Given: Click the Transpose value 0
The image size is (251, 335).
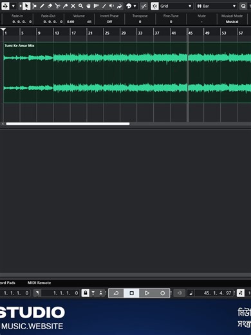Looking at the screenshot, I should tap(140, 22).
